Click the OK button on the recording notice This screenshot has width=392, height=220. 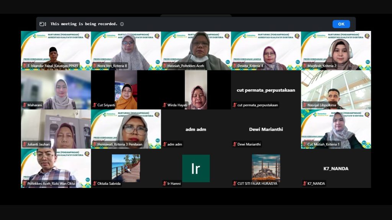pos(341,24)
